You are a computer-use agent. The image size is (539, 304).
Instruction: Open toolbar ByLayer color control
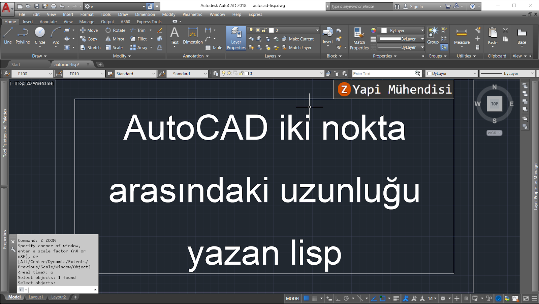tap(451, 73)
